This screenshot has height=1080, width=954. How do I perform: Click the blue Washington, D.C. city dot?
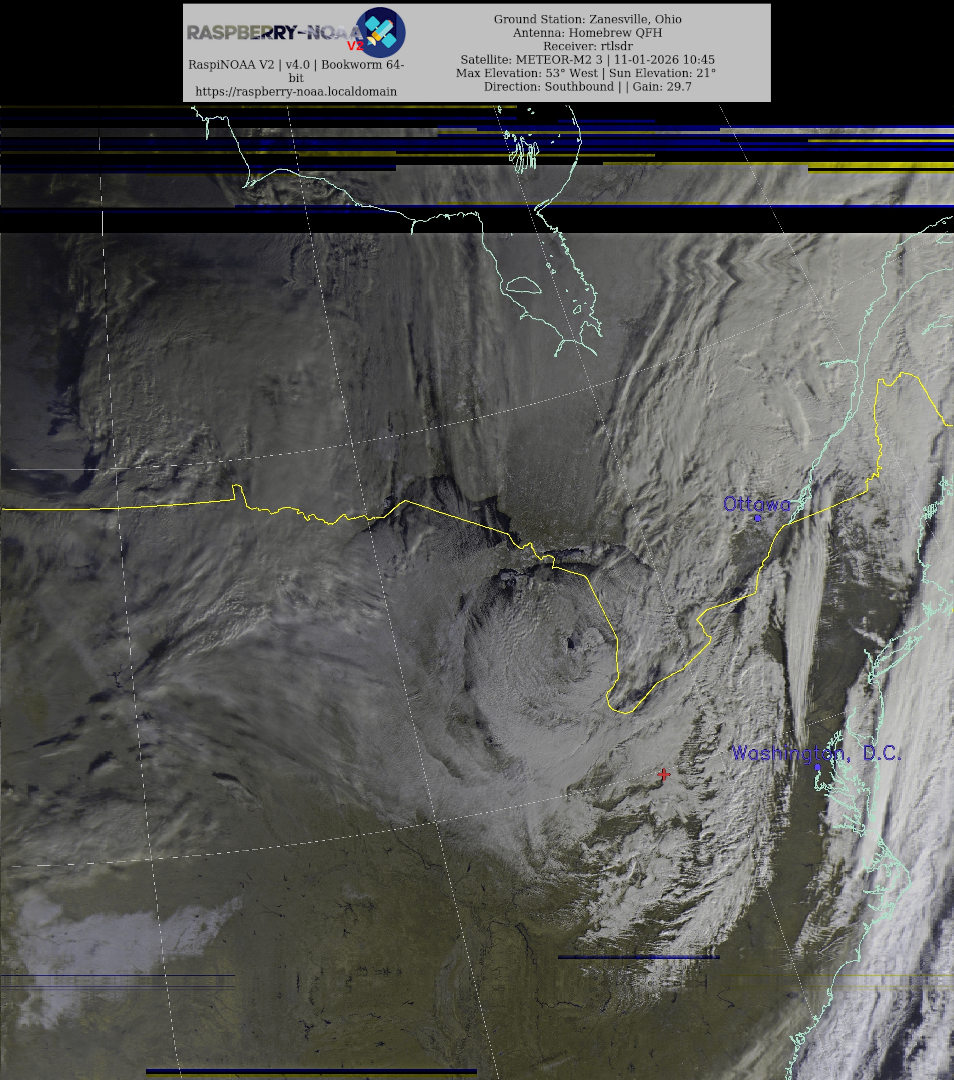(817, 767)
